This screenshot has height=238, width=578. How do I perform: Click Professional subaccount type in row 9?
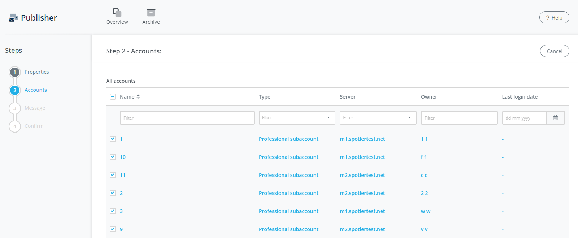(288, 229)
